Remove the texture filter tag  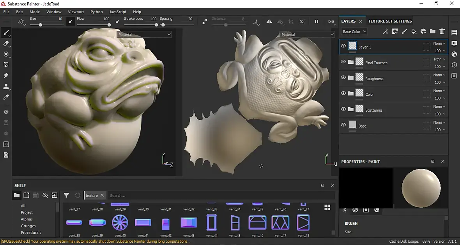point(102,195)
